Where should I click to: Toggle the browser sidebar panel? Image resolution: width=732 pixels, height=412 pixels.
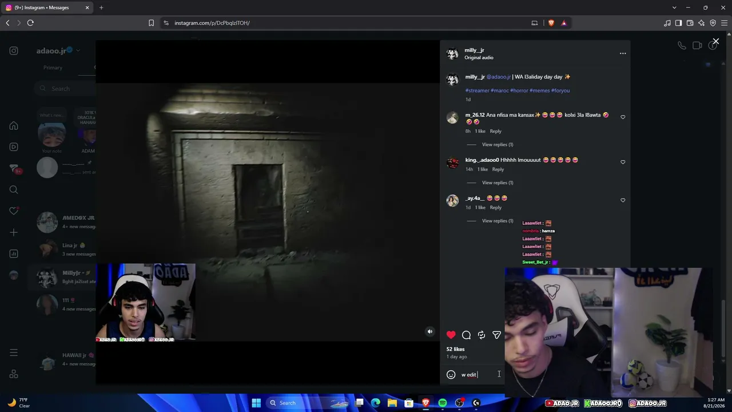click(678, 23)
